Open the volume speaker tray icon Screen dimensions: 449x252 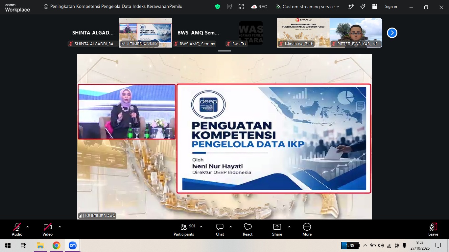coord(381,245)
